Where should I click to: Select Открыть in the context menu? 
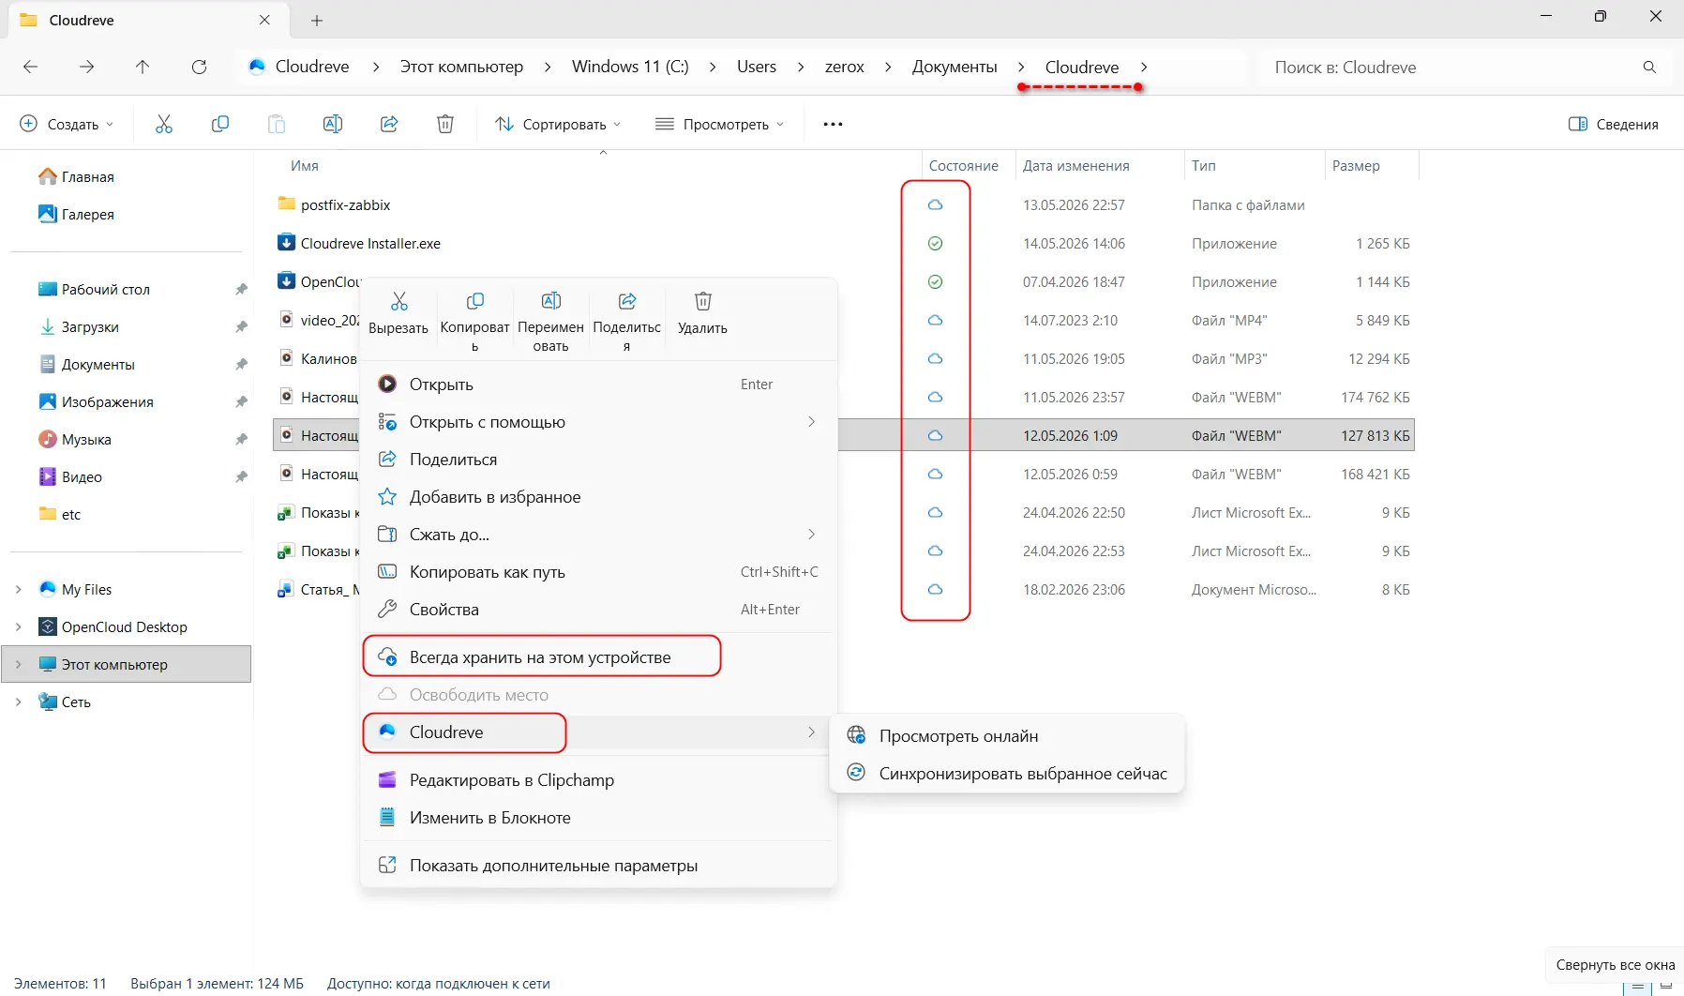598,385
